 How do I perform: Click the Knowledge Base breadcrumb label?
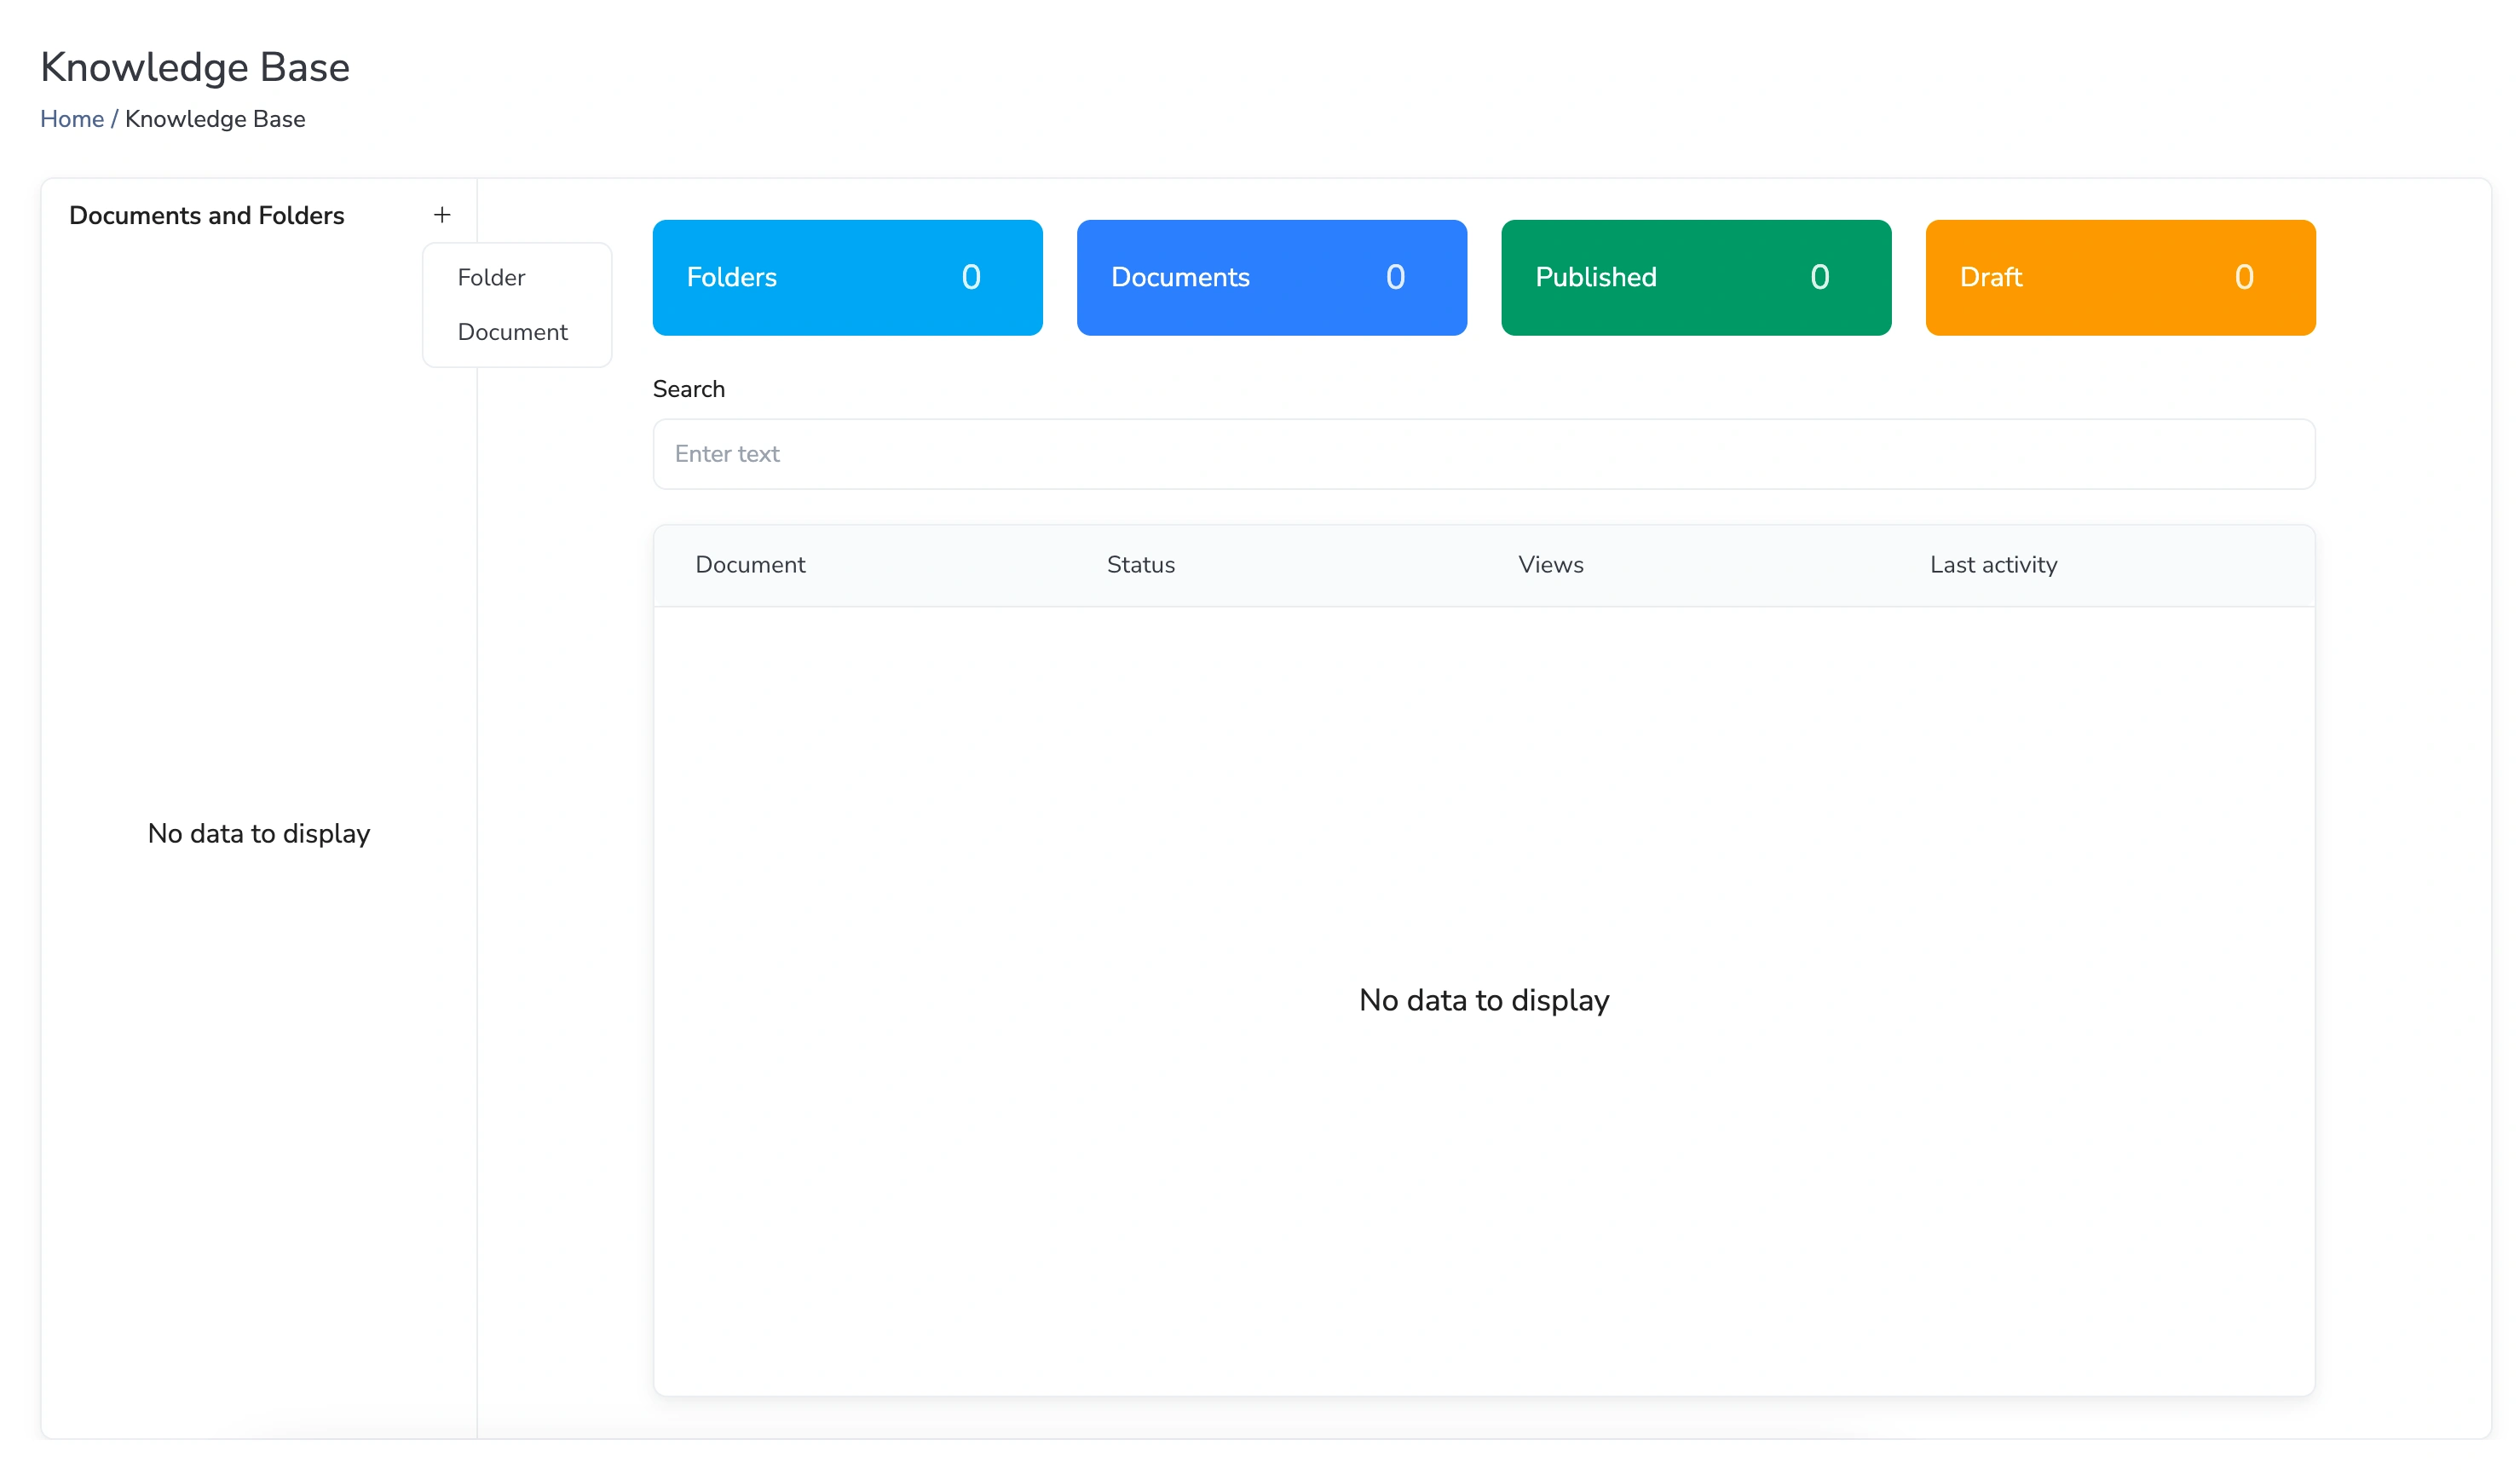coord(215,118)
